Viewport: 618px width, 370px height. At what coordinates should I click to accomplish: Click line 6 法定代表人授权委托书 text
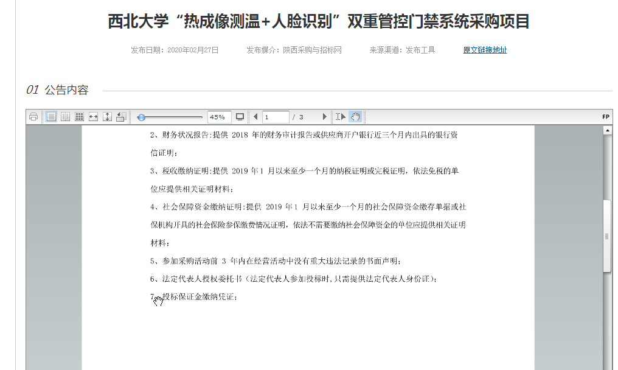(294, 279)
